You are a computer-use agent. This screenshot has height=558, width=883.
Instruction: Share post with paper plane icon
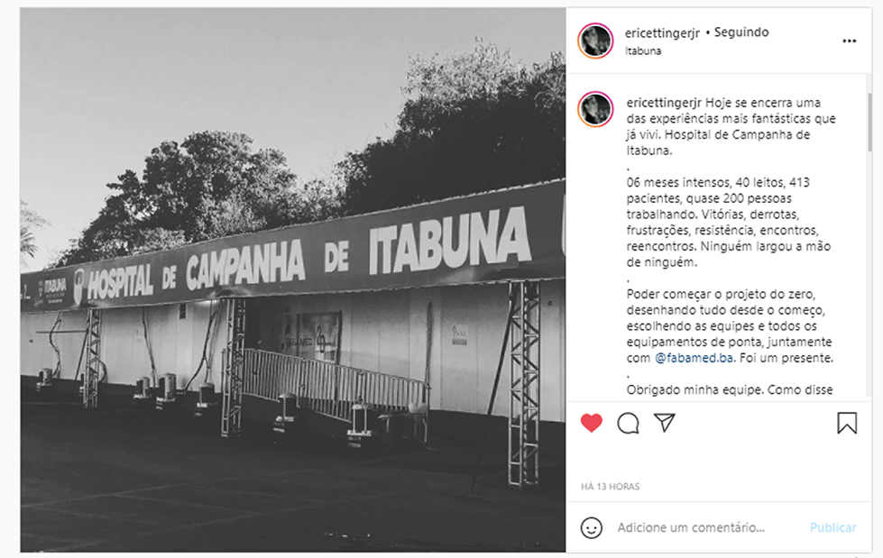[x=665, y=422]
